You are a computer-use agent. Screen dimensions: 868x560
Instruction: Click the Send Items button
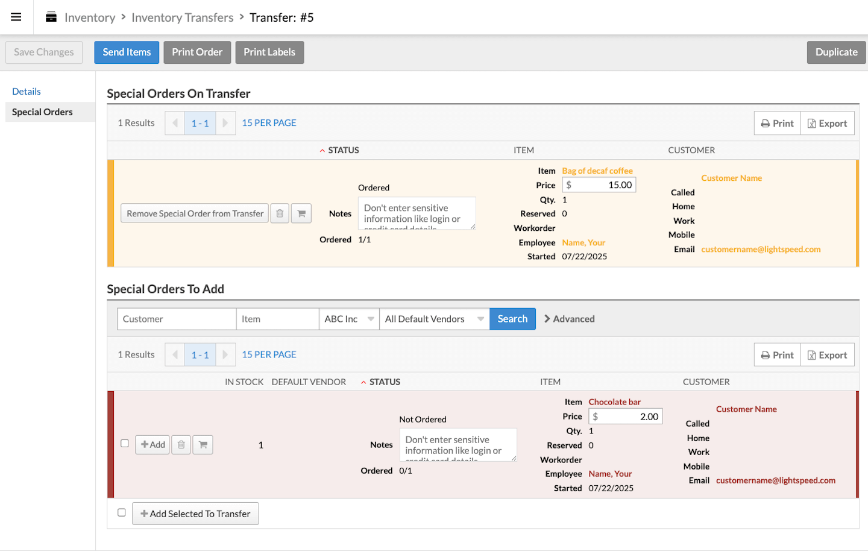point(127,52)
